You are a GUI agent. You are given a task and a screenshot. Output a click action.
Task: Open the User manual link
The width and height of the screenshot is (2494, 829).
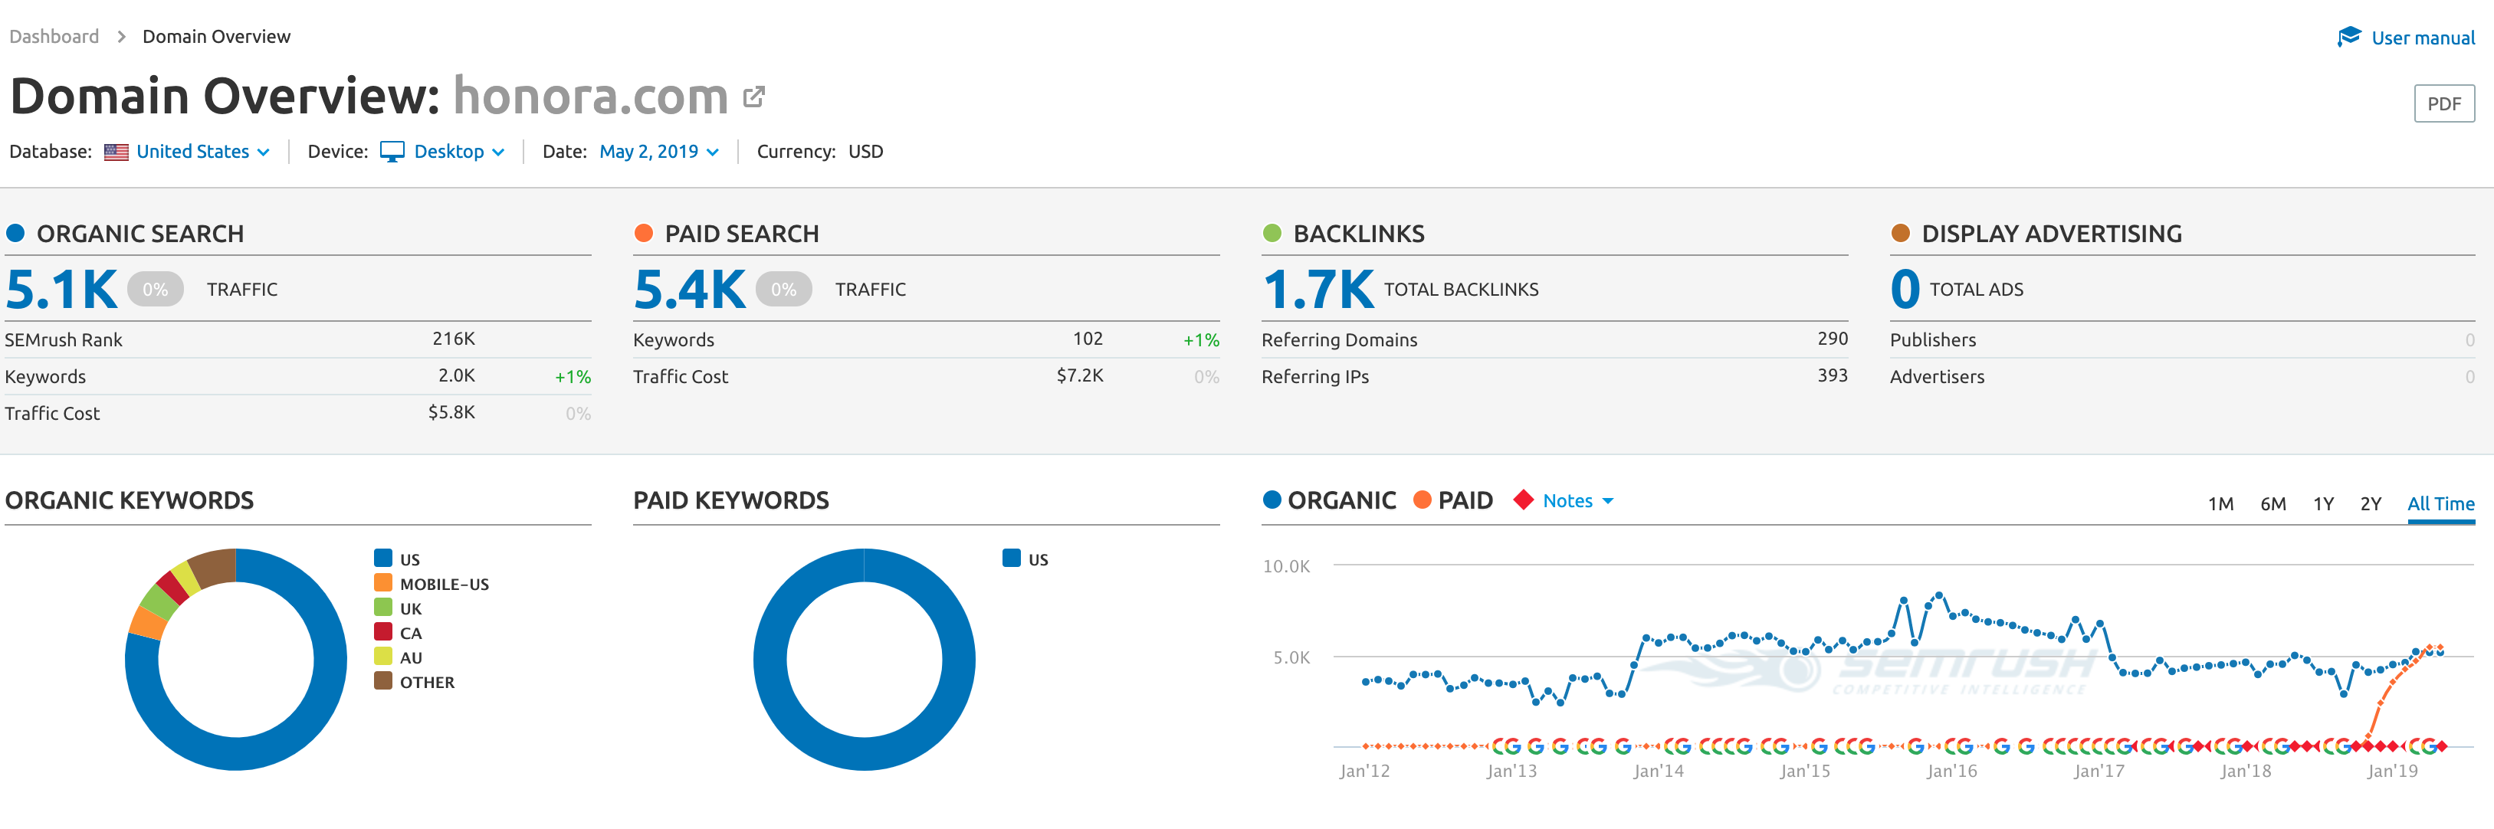pyautogui.click(x=2423, y=38)
